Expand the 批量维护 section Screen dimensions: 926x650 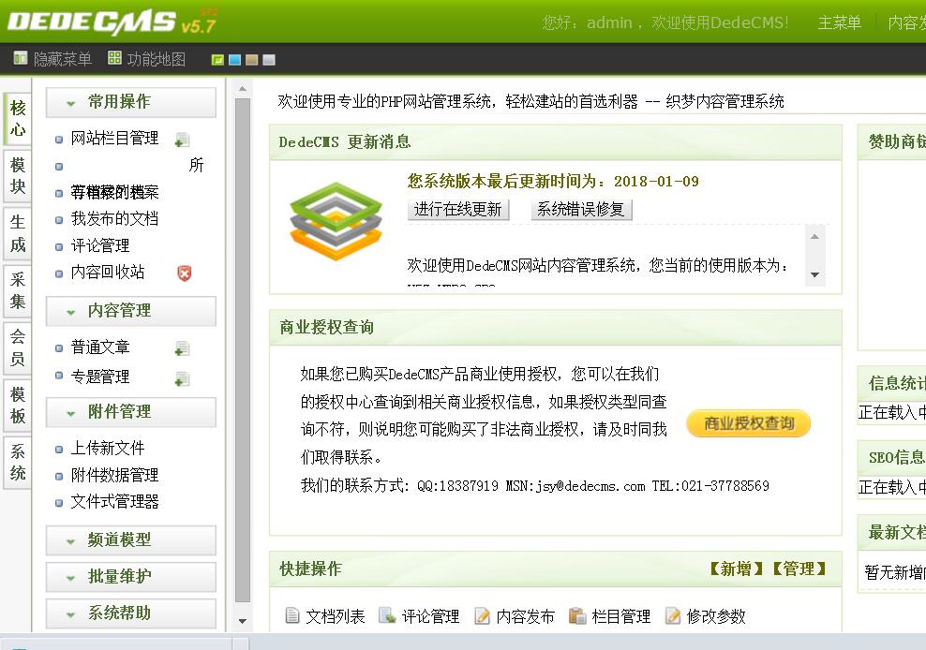point(131,576)
